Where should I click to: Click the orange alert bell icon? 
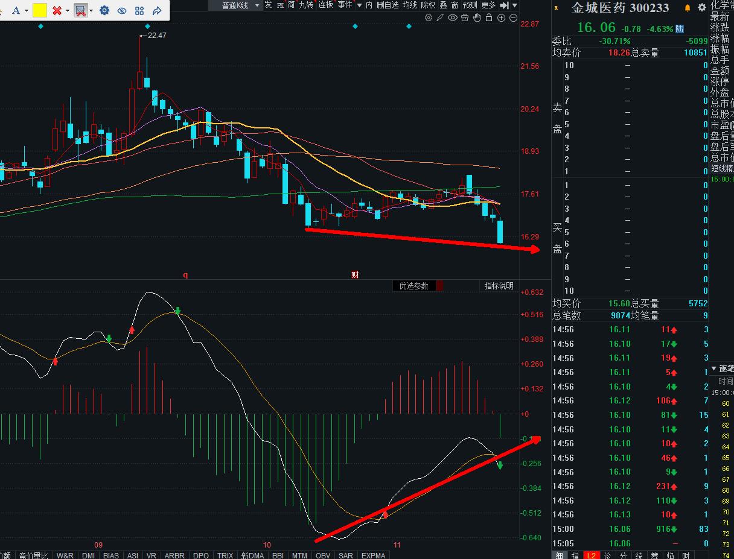pyautogui.click(x=688, y=8)
